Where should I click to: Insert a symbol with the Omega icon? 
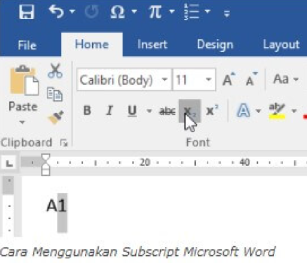(118, 12)
